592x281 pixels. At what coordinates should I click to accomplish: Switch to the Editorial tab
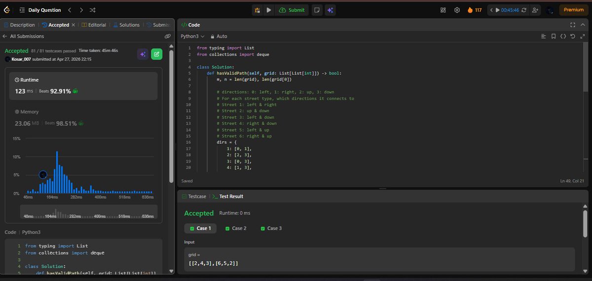[94, 25]
